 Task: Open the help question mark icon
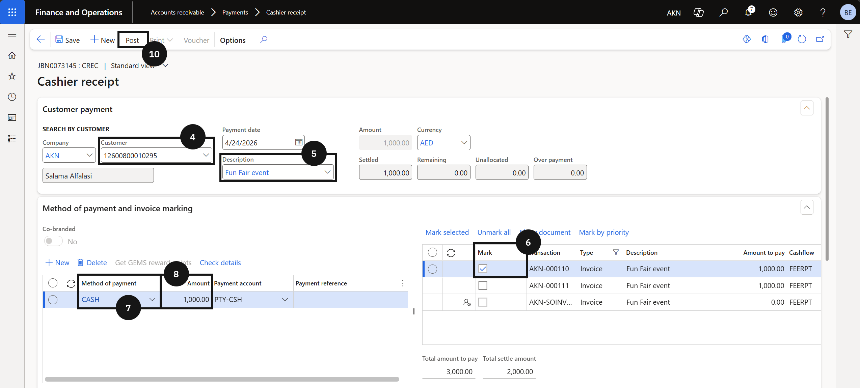(823, 12)
